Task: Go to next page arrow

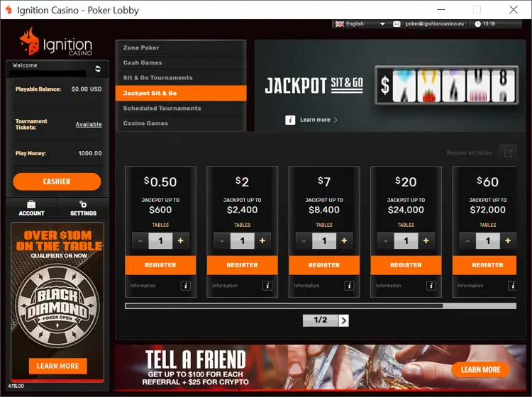Action: (343, 320)
